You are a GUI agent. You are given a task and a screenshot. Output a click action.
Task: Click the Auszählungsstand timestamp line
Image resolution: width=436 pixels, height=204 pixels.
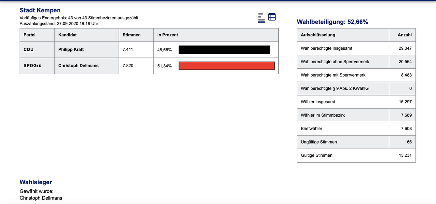click(x=59, y=23)
